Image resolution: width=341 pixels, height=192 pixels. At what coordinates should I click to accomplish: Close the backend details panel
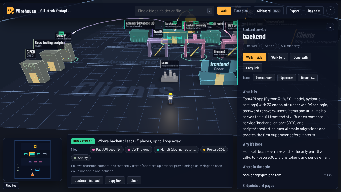pos(330,27)
